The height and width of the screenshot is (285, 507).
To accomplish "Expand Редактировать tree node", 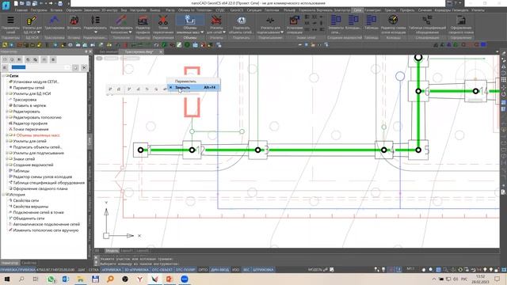I will pos(7,112).
